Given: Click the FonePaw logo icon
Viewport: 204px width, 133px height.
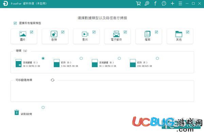Looking at the screenshot, I should tap(5, 3).
